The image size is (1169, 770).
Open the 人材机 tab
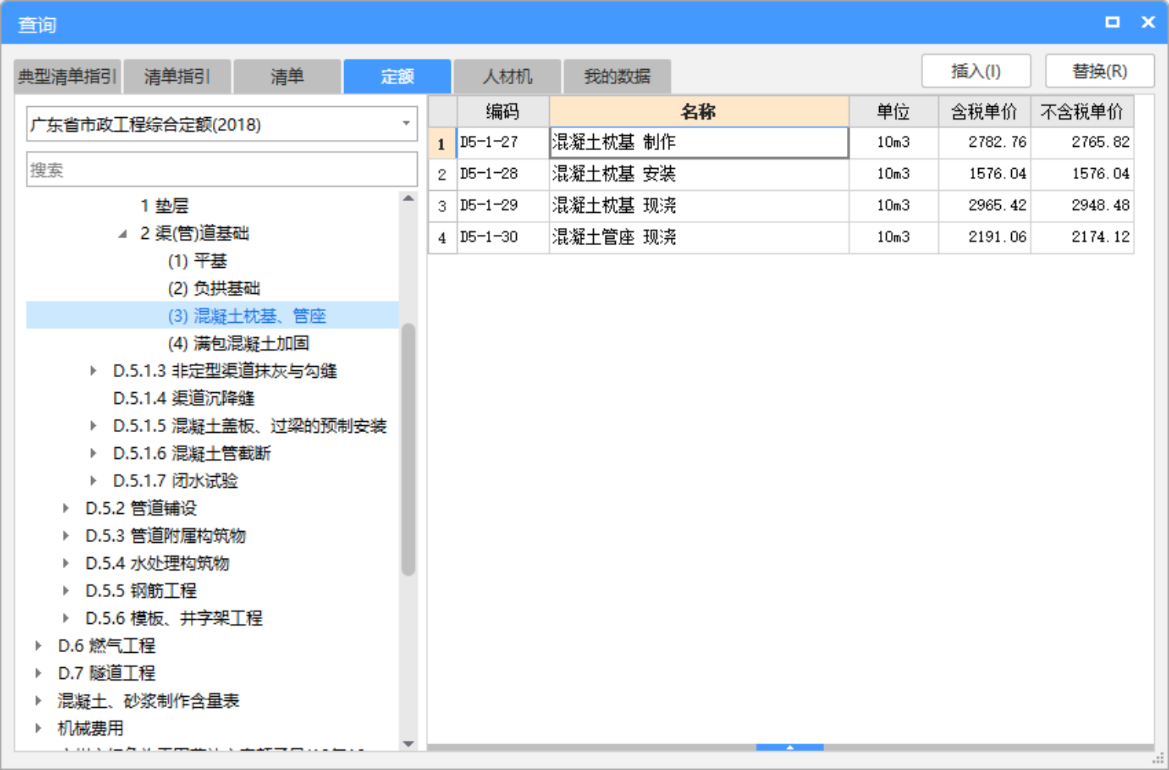point(508,76)
